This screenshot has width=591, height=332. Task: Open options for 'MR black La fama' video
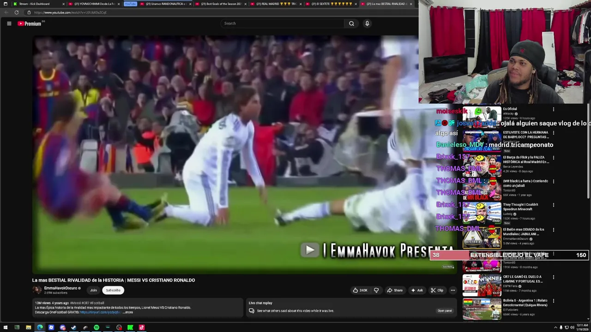pyautogui.click(x=554, y=181)
